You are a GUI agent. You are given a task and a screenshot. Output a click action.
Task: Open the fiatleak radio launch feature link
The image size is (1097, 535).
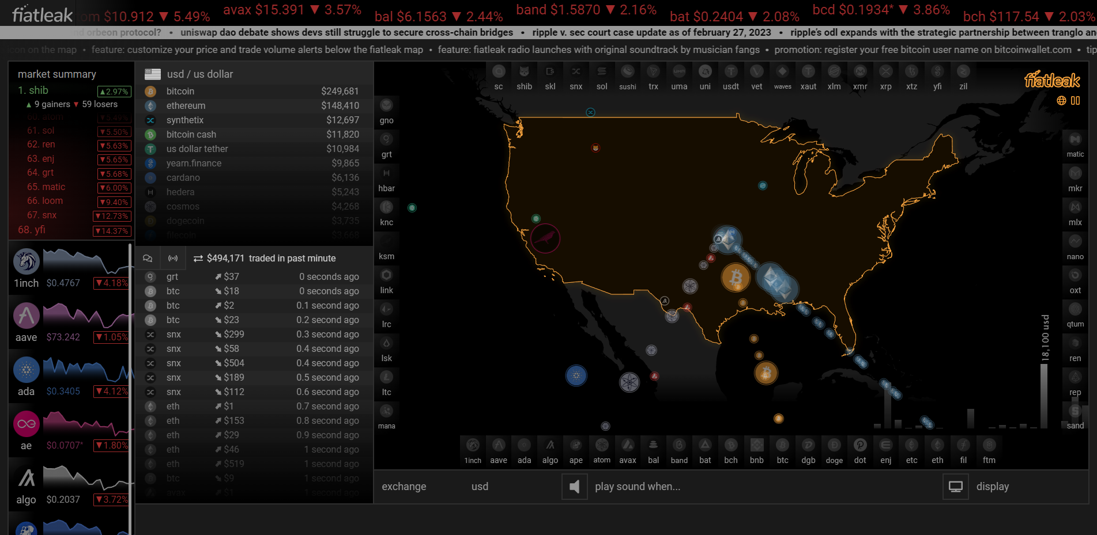[x=599, y=50]
